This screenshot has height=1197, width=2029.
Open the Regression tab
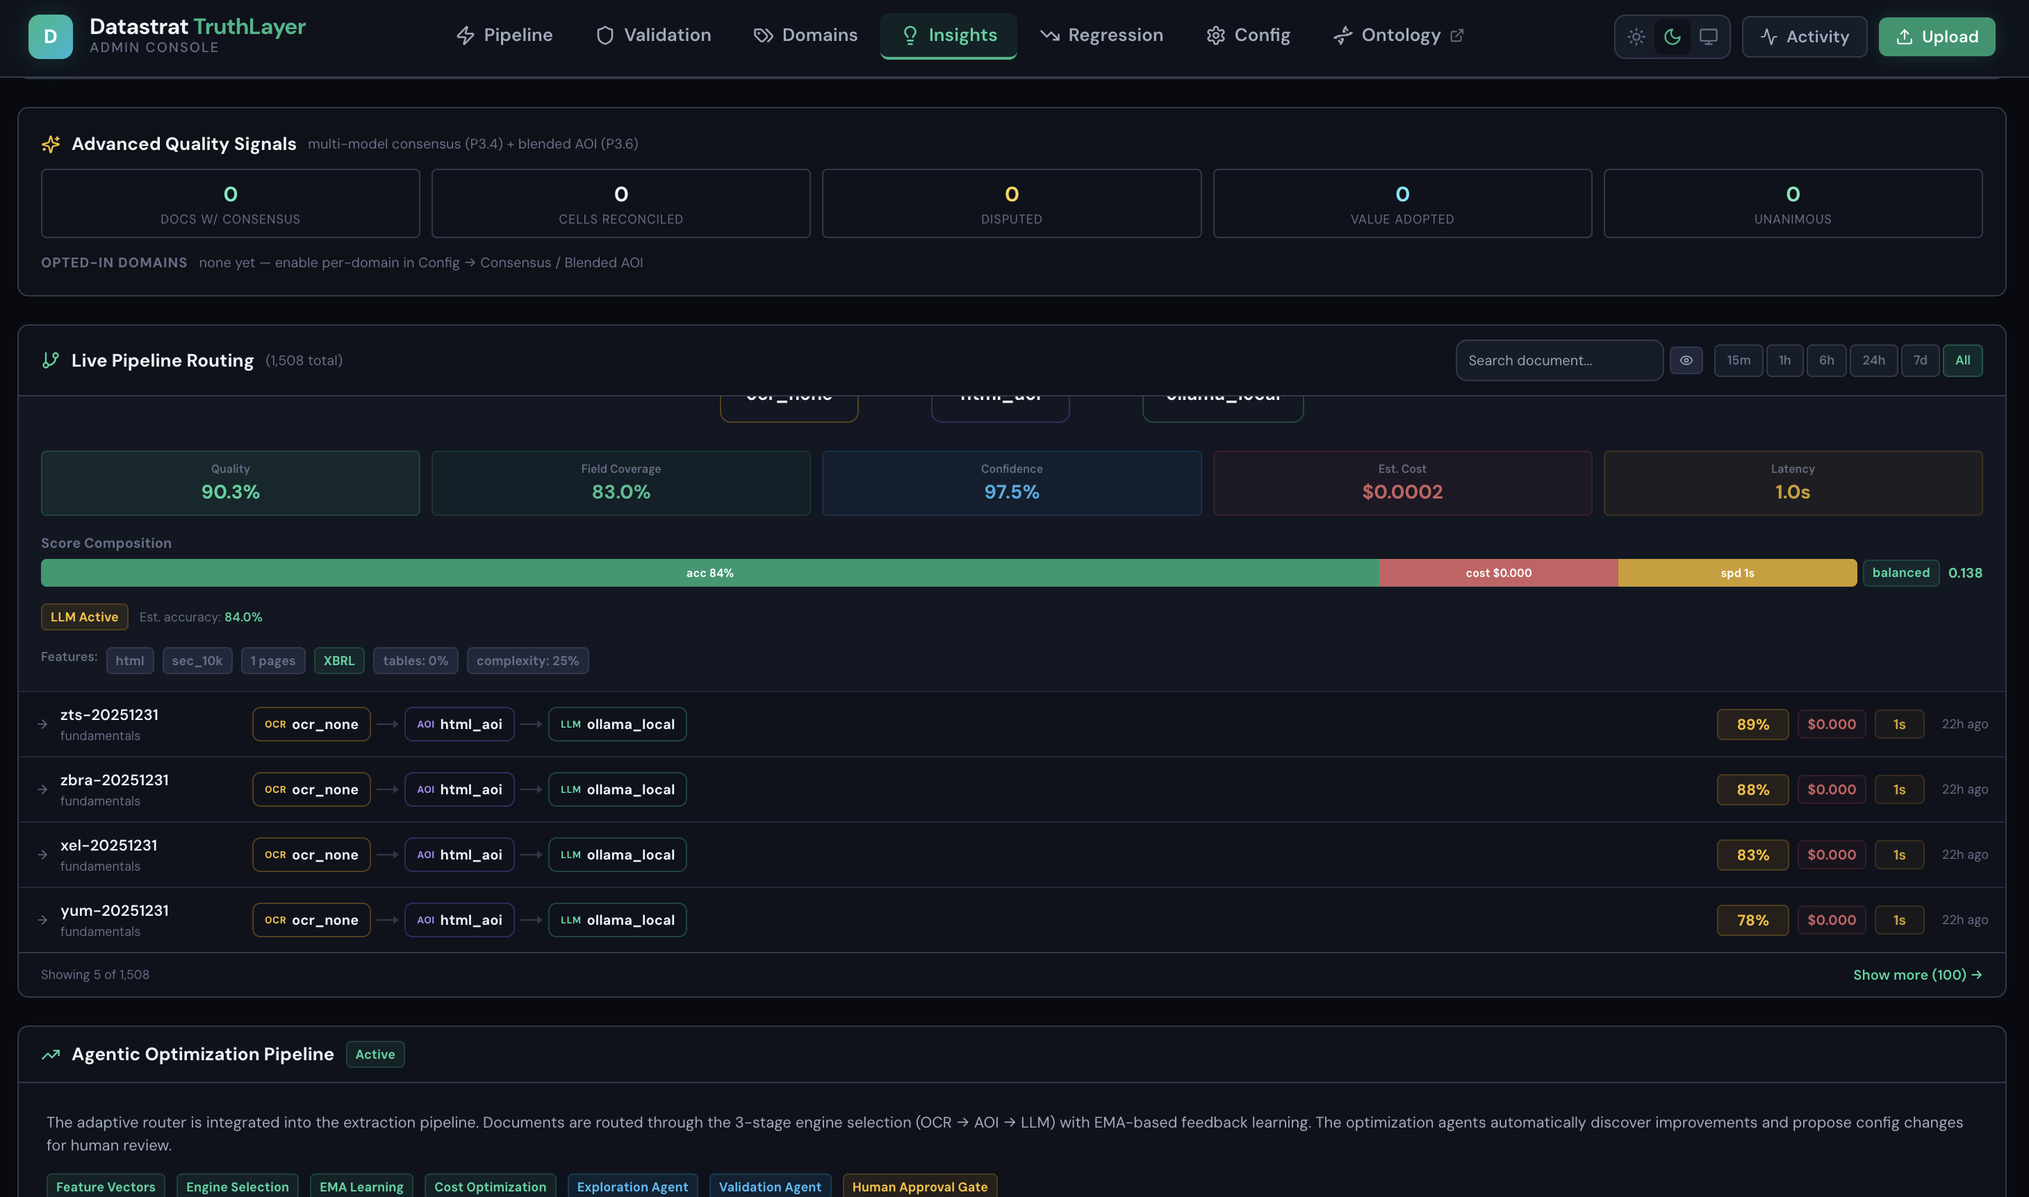click(x=1101, y=35)
